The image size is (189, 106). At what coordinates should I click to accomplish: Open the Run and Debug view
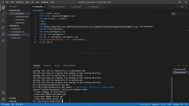click(3, 27)
